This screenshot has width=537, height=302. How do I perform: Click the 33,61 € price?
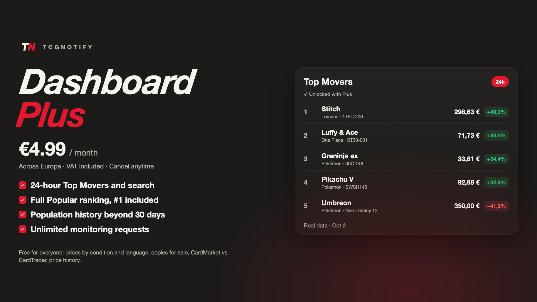pyautogui.click(x=469, y=159)
